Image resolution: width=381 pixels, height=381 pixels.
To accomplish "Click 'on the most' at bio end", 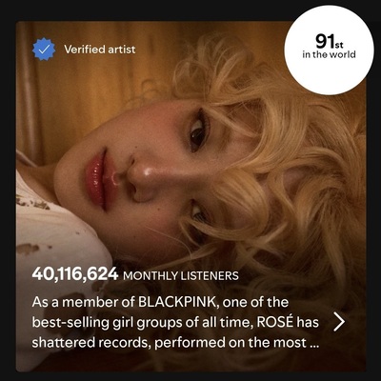I will (268, 343).
